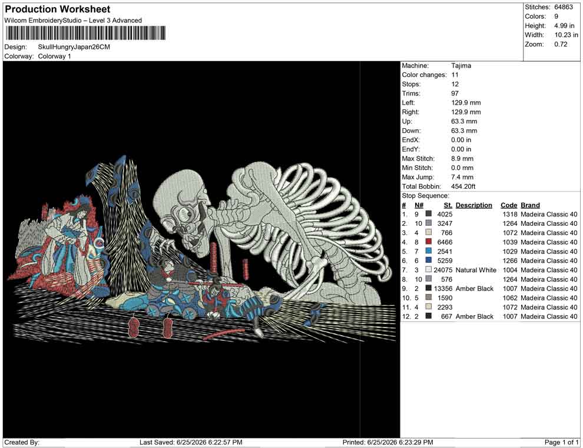Select 'Wilcom EmbroideryStudio – Level 3 Advanced' text
Viewport: 583px width, 448px height.
click(73, 21)
